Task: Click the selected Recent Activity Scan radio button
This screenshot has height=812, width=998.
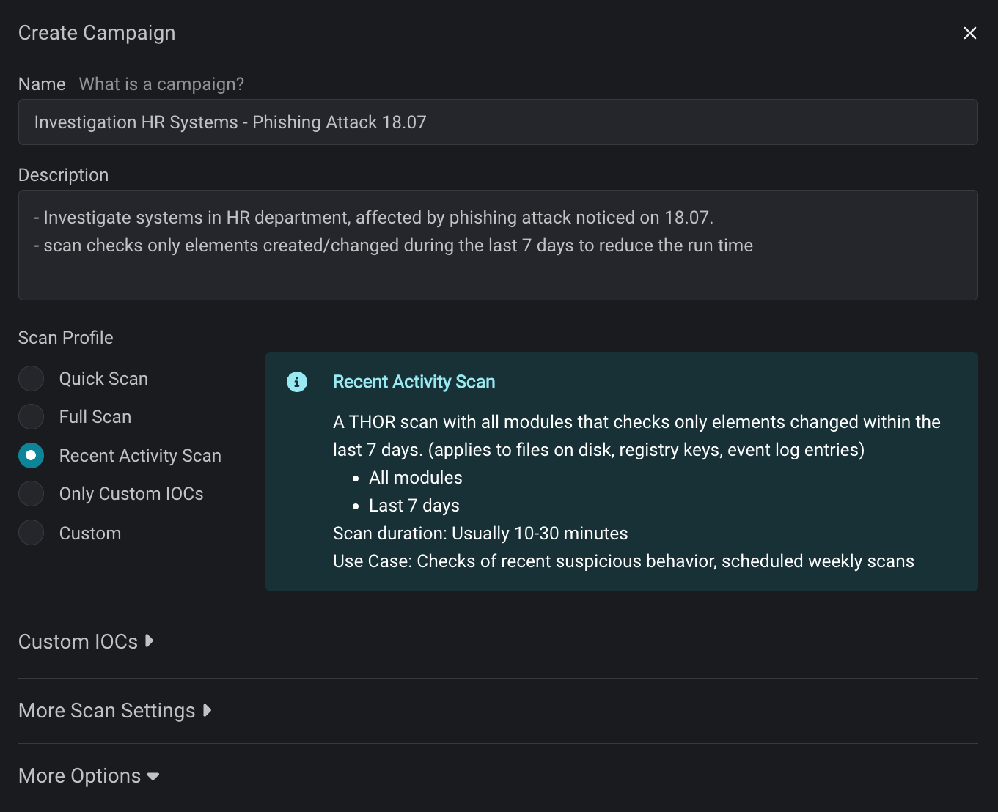Action: pyautogui.click(x=31, y=455)
